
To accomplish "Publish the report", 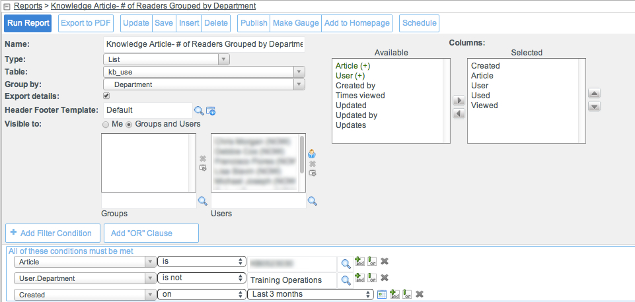I will (254, 23).
